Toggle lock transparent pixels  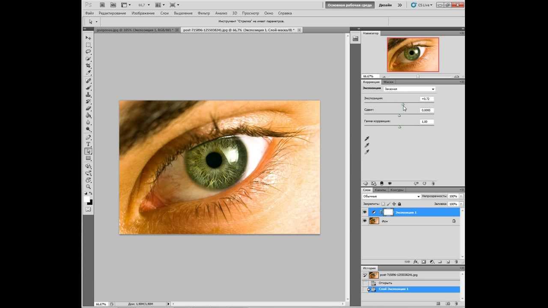tap(383, 204)
